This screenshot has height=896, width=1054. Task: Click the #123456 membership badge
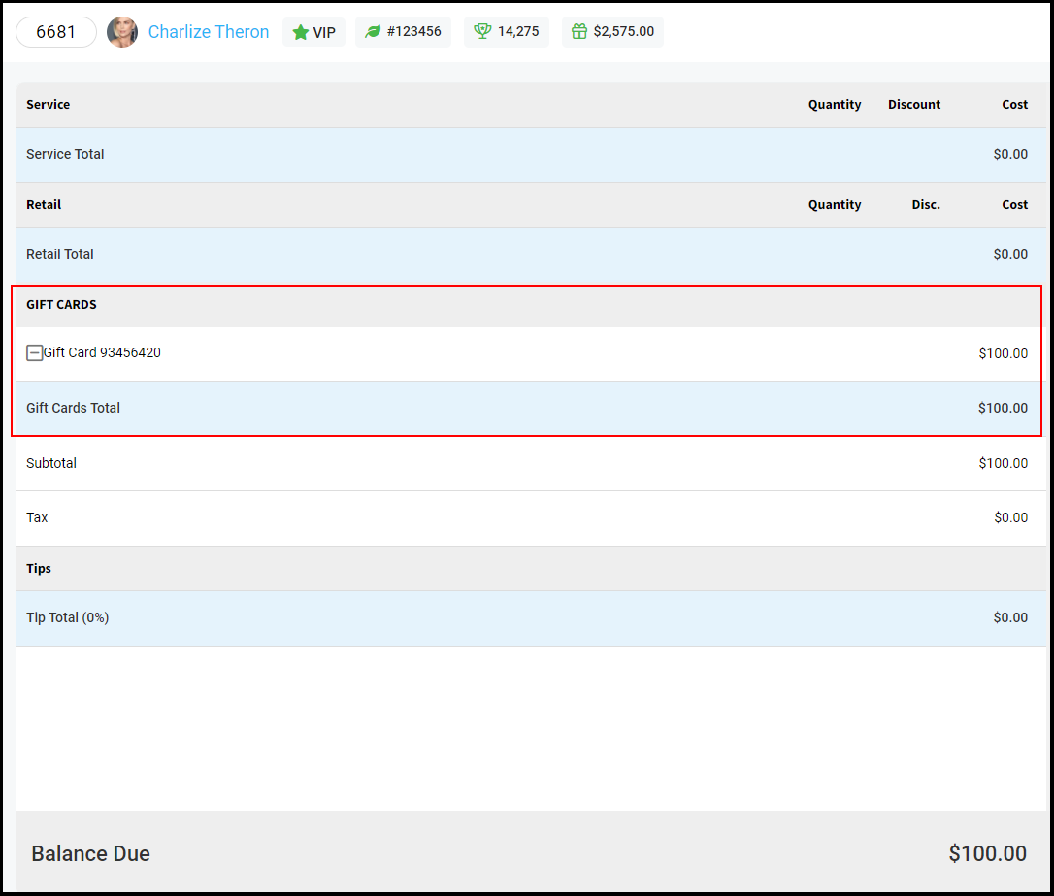click(x=403, y=32)
